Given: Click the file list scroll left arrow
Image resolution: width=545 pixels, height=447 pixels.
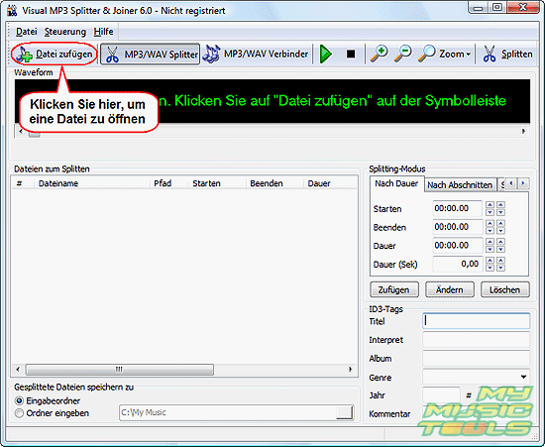Looking at the screenshot, I should click(x=18, y=369).
